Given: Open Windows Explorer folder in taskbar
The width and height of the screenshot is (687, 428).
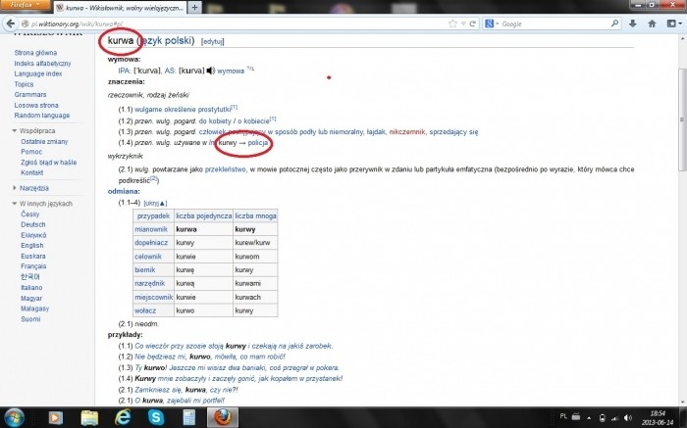Looking at the screenshot, I should [89, 416].
